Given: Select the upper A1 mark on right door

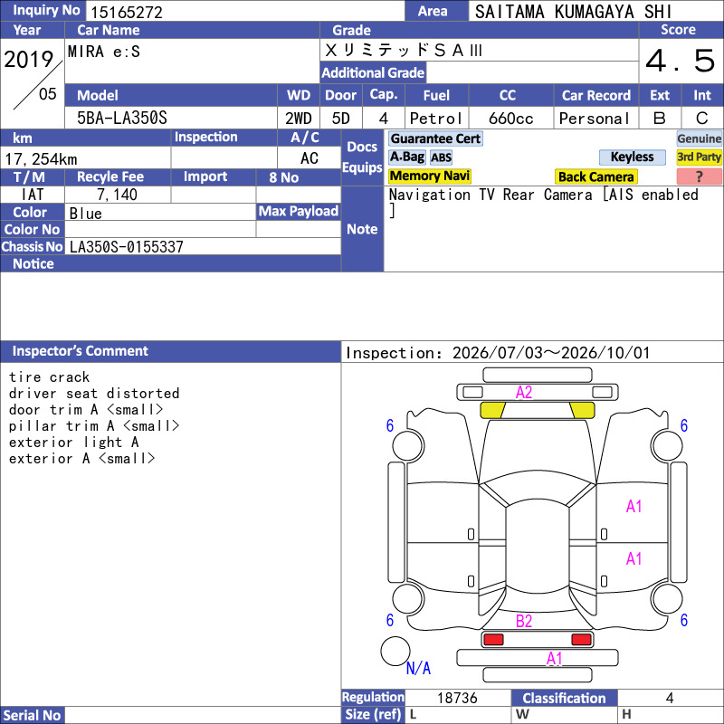Looking at the screenshot, I should point(633,506).
